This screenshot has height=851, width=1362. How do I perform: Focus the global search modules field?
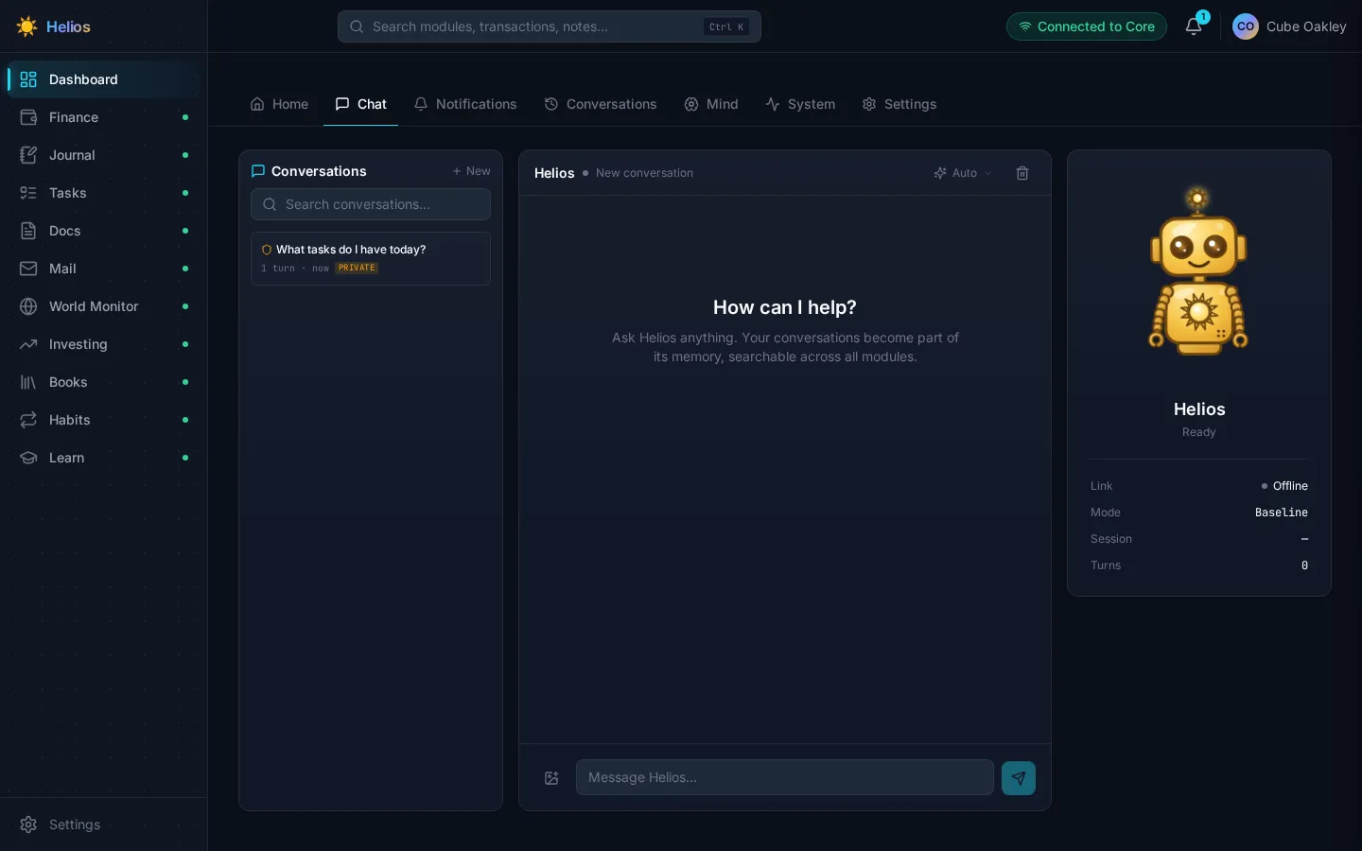coord(550,26)
